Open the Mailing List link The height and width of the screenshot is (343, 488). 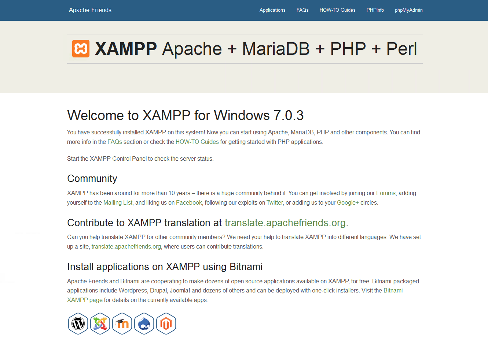pyautogui.click(x=118, y=203)
